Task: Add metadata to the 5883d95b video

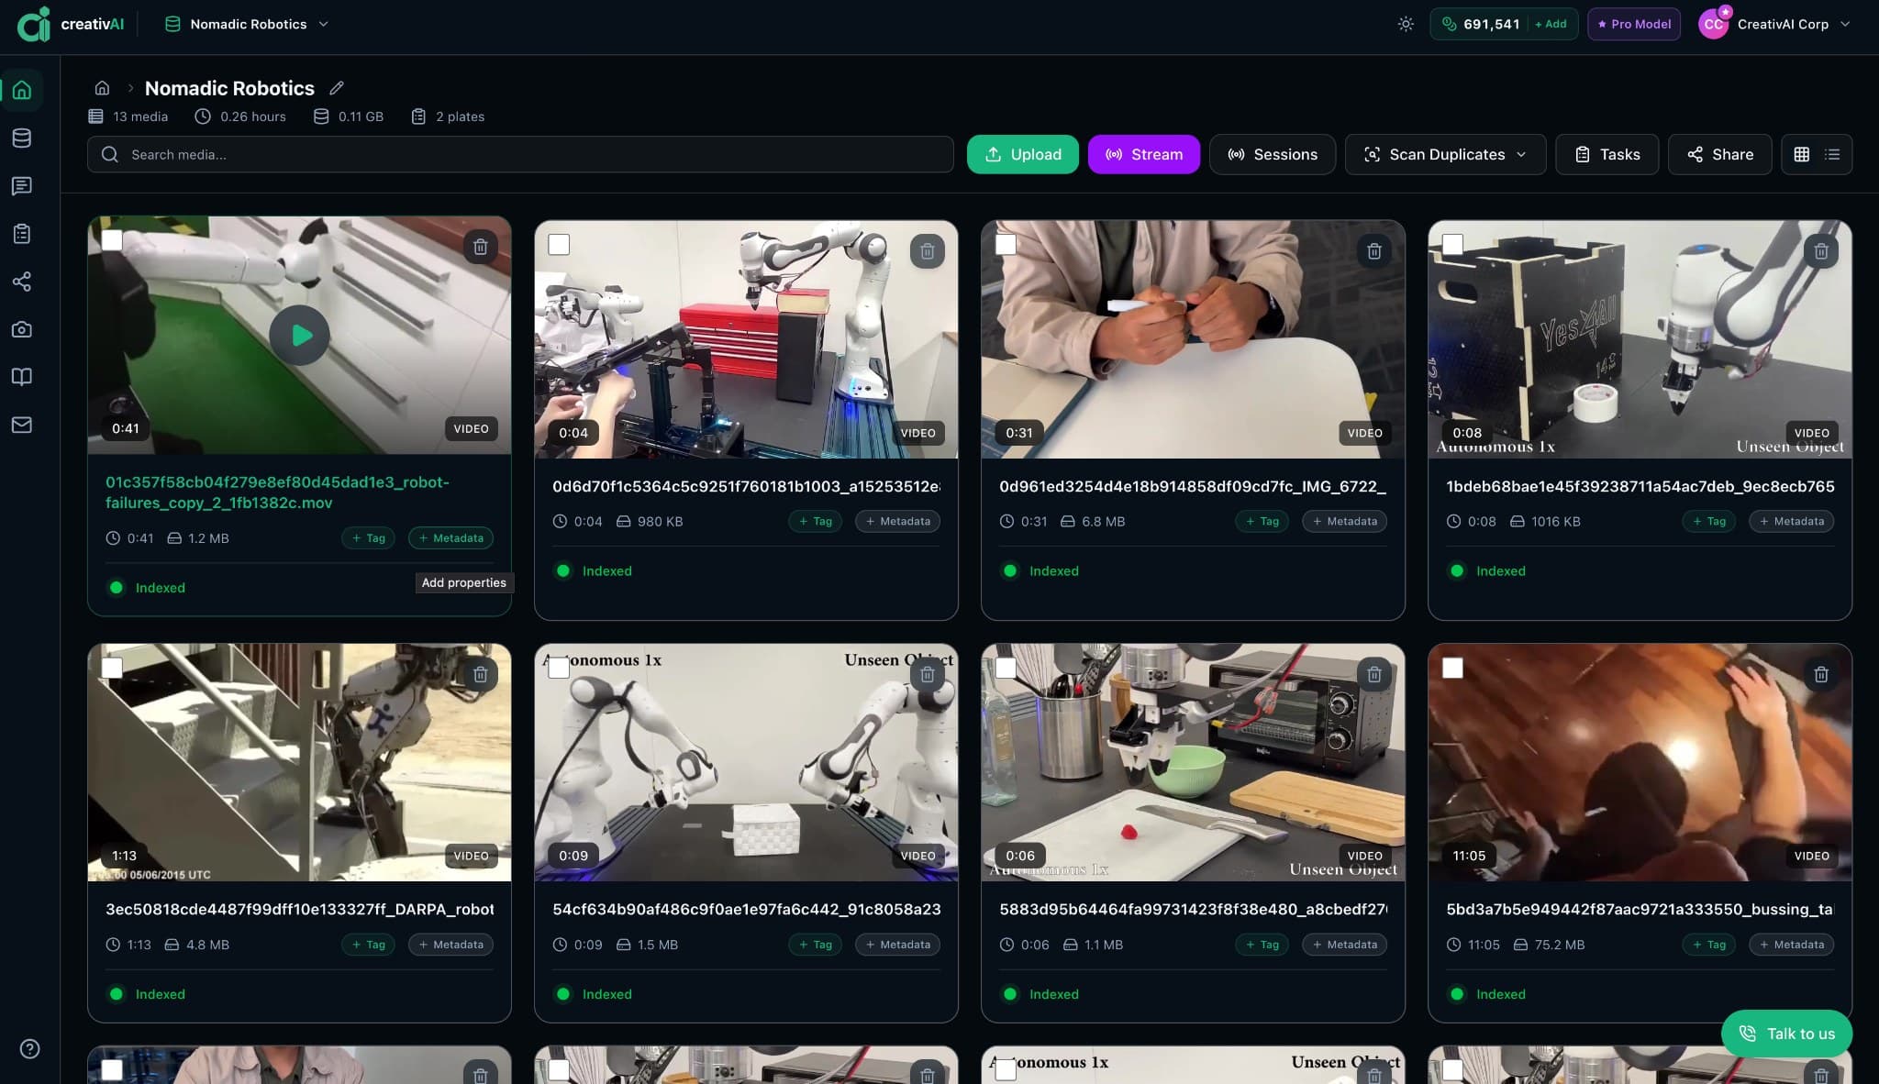Action: (1344, 945)
